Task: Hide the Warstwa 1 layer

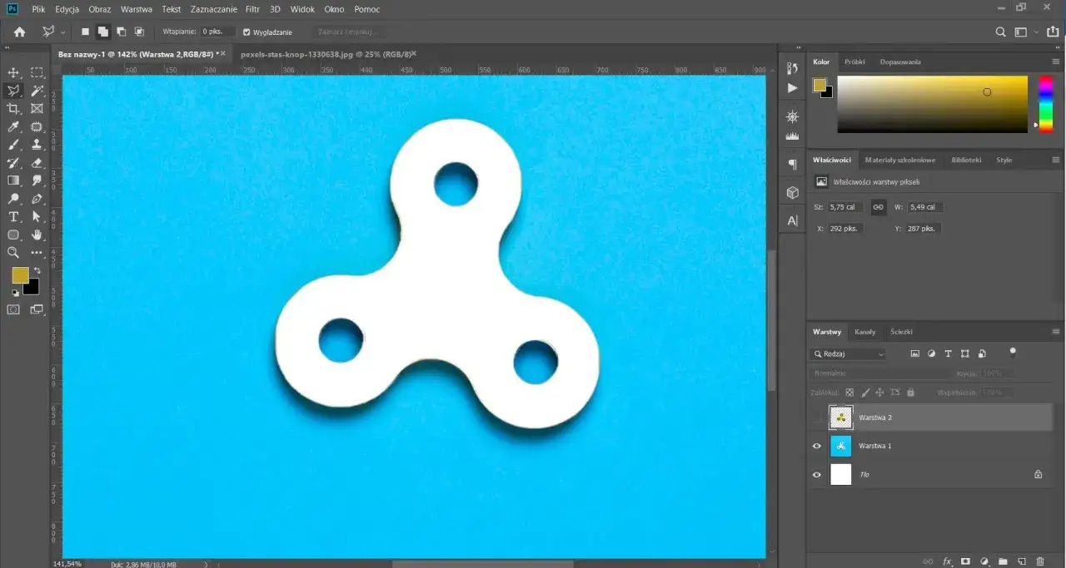Action: point(816,446)
